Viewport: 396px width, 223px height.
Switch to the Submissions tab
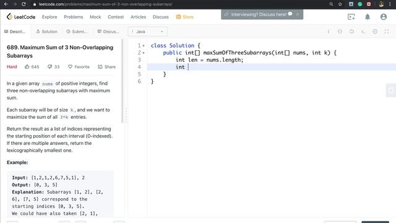(77, 32)
